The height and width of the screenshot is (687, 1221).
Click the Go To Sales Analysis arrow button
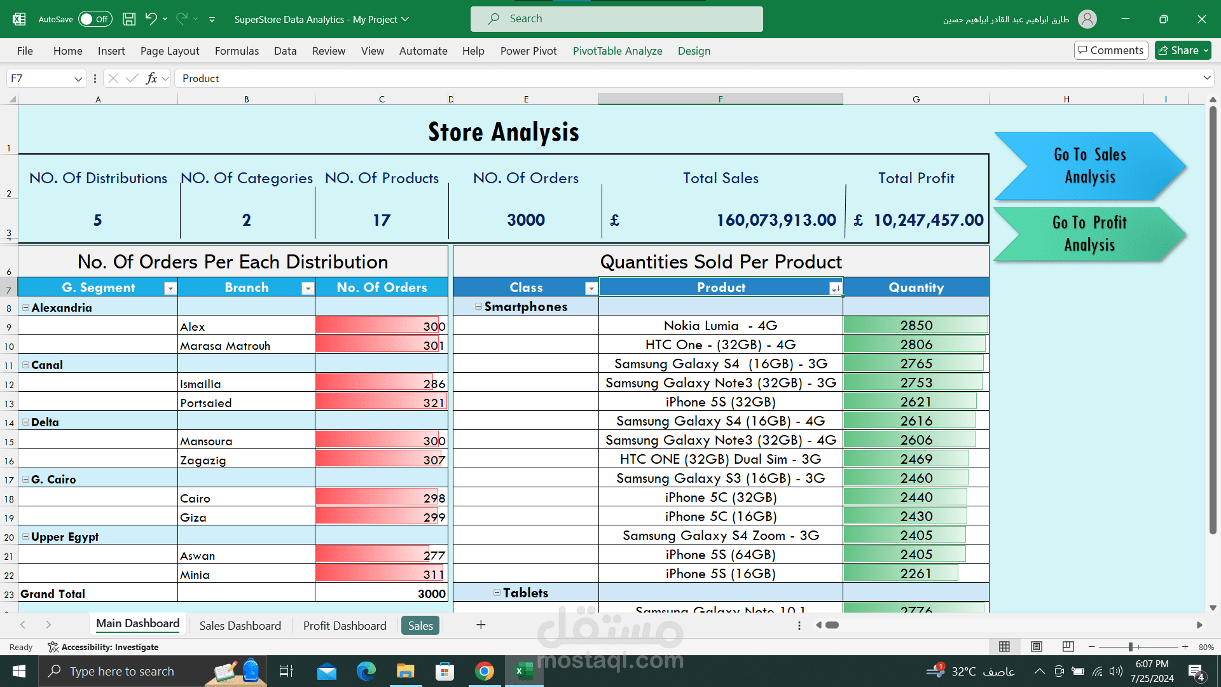click(x=1089, y=165)
